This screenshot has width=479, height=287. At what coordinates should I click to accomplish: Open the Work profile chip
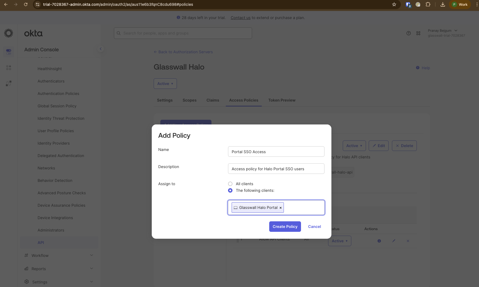[x=460, y=4]
